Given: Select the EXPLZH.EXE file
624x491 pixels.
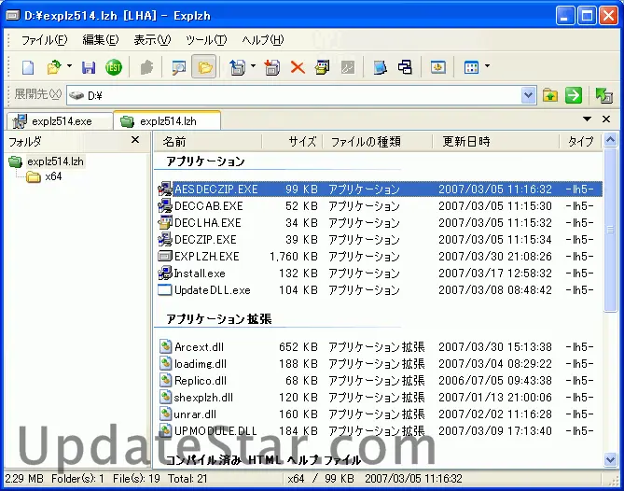Looking at the screenshot, I should point(206,256).
